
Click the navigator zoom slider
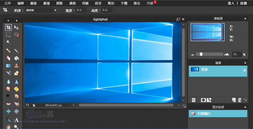tap(209, 54)
